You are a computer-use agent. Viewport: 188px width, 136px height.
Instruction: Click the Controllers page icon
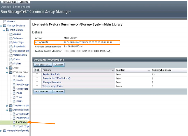pyautogui.click(x=14, y=89)
